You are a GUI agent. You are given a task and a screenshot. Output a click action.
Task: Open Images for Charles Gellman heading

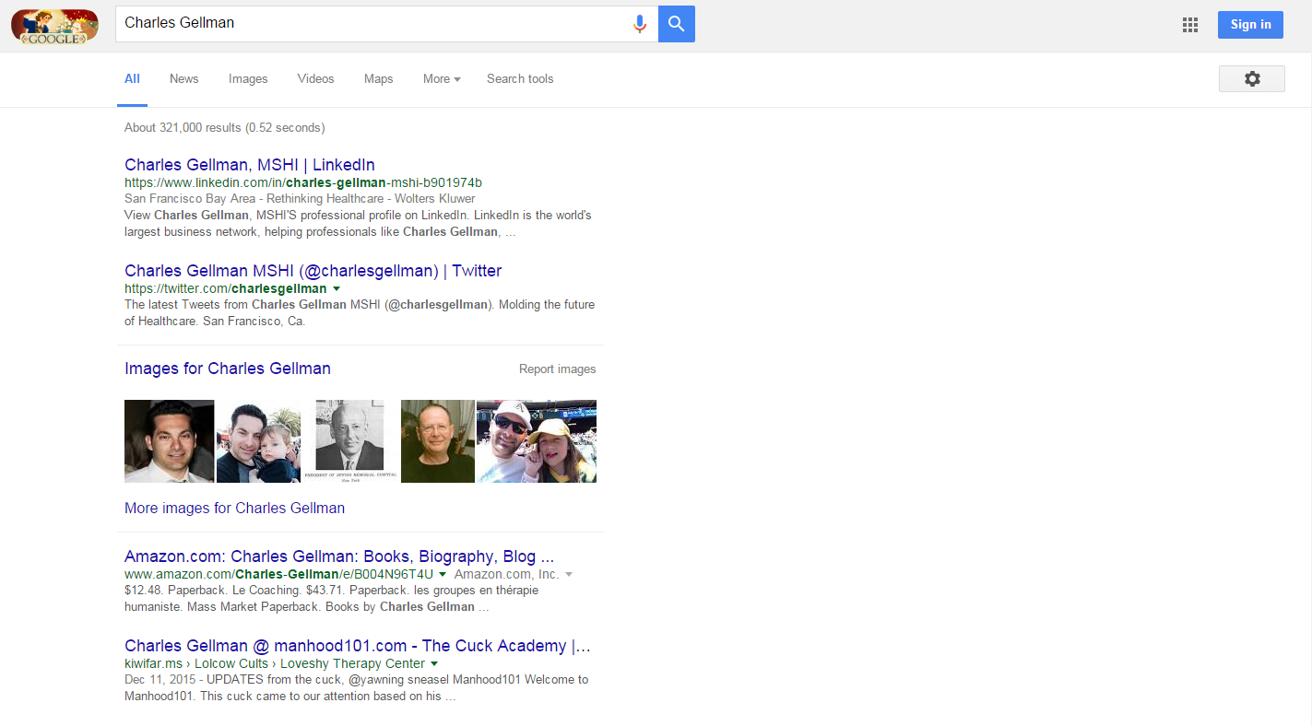[x=228, y=369]
